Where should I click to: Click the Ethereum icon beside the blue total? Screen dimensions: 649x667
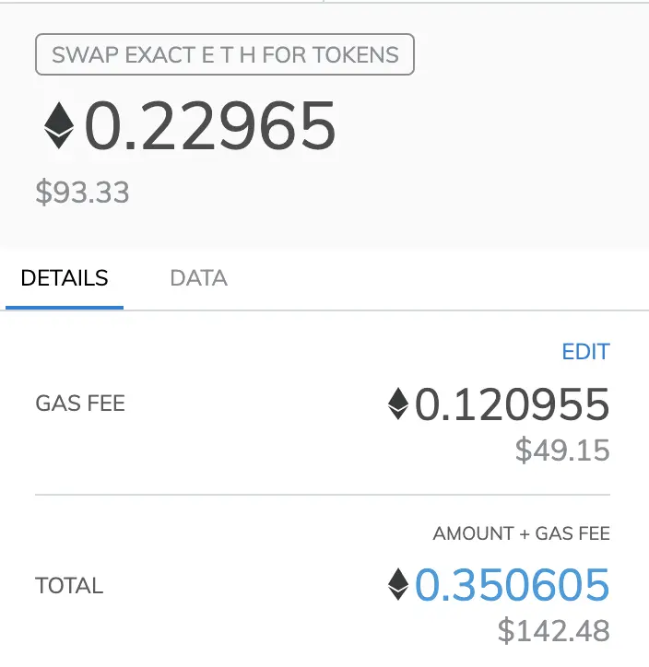[398, 584]
